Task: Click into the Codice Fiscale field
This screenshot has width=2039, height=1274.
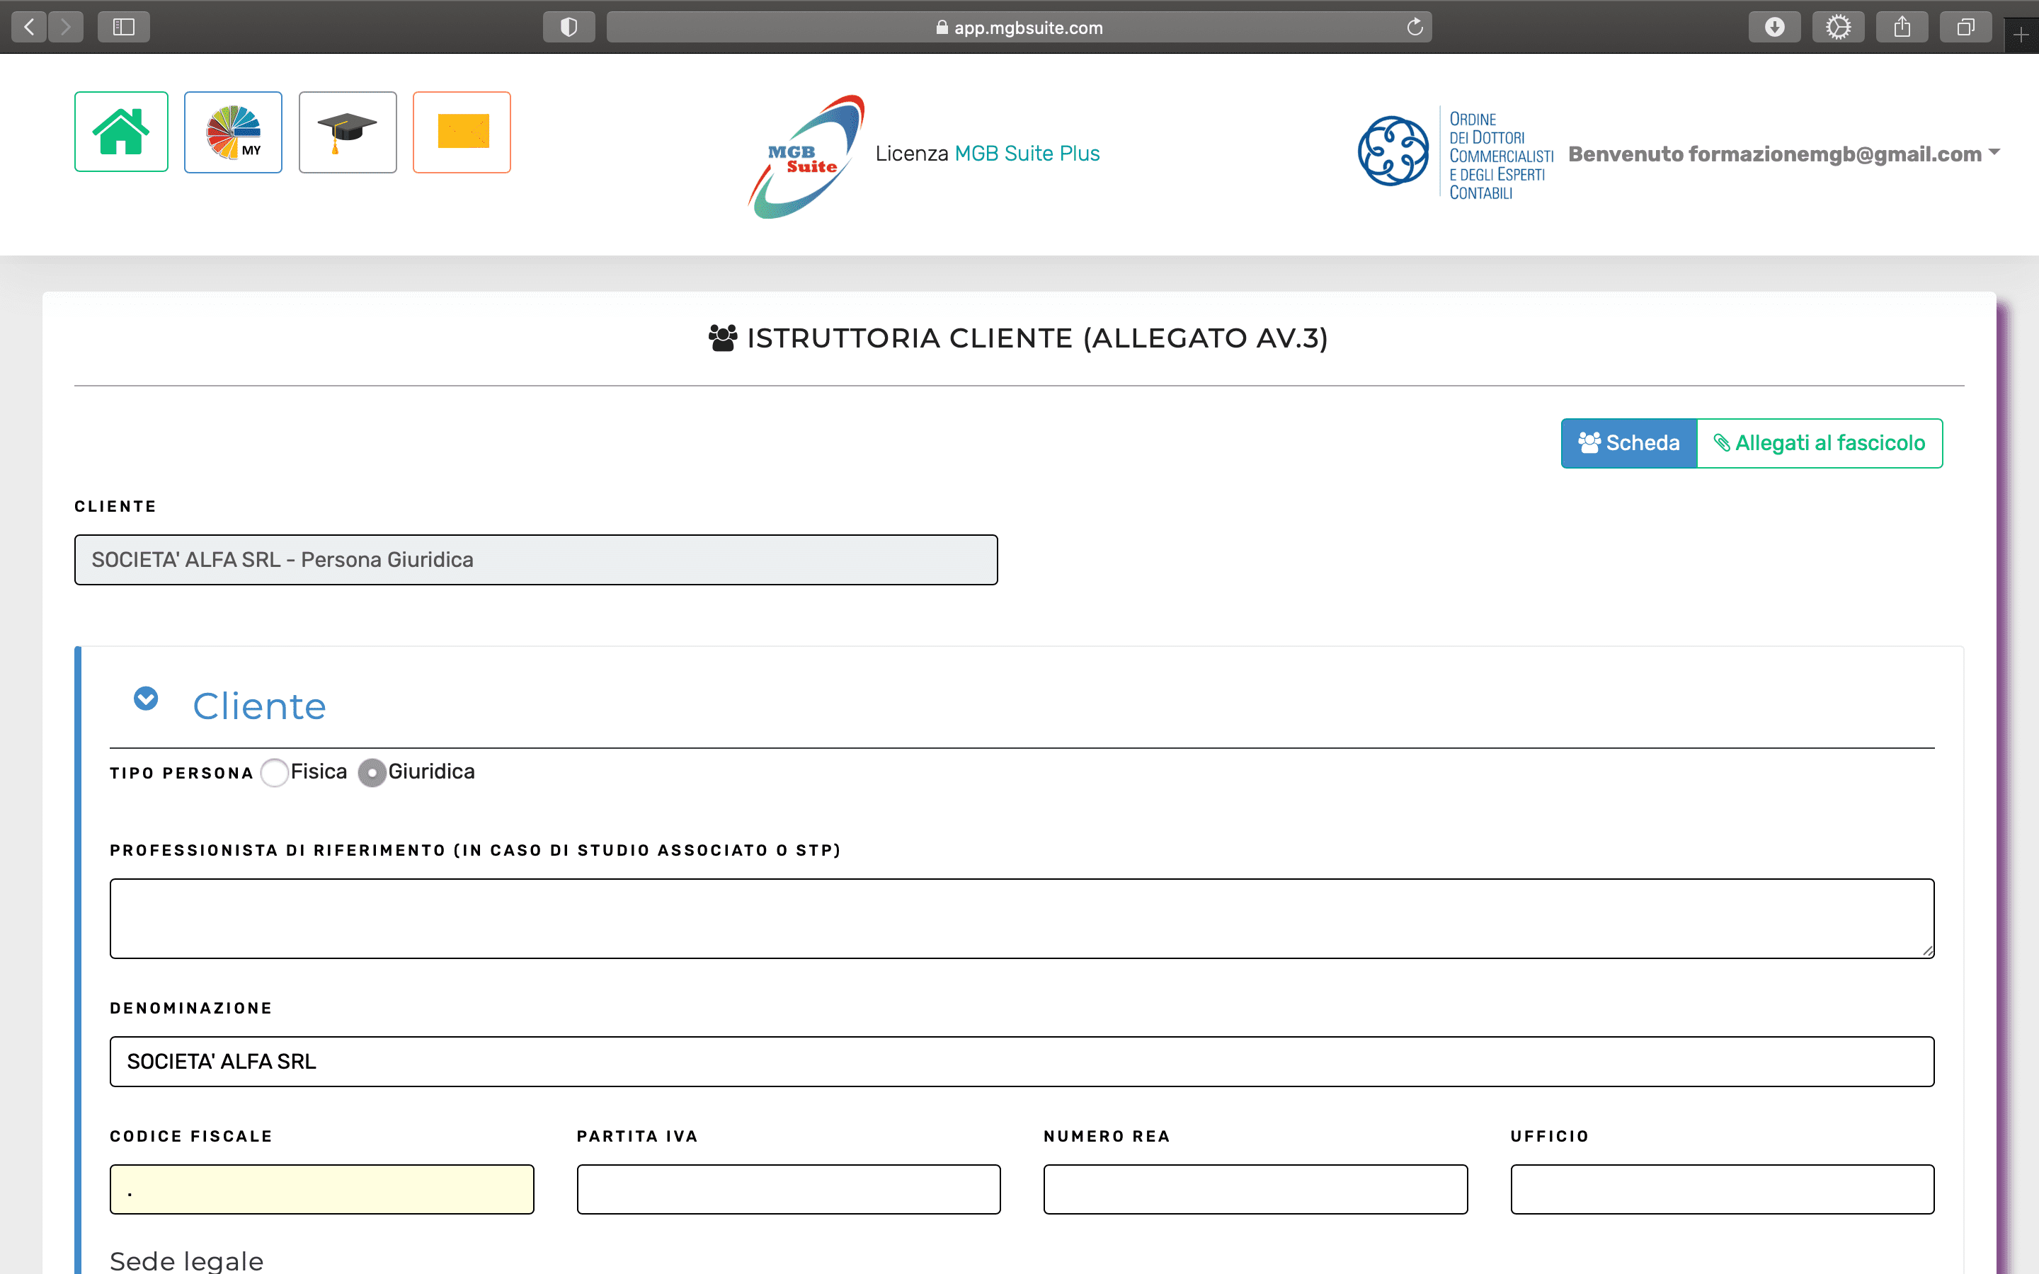Action: coord(322,1189)
